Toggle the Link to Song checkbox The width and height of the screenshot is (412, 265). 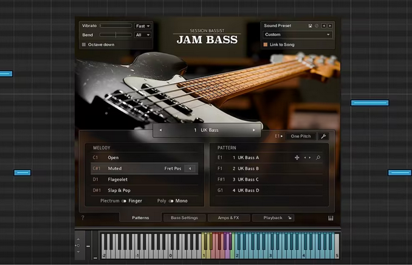tap(266, 44)
